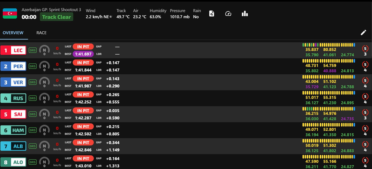Image resolution: width=372 pixels, height=169 pixels.
Task: Switch to the RACE tab
Action: [42, 33]
